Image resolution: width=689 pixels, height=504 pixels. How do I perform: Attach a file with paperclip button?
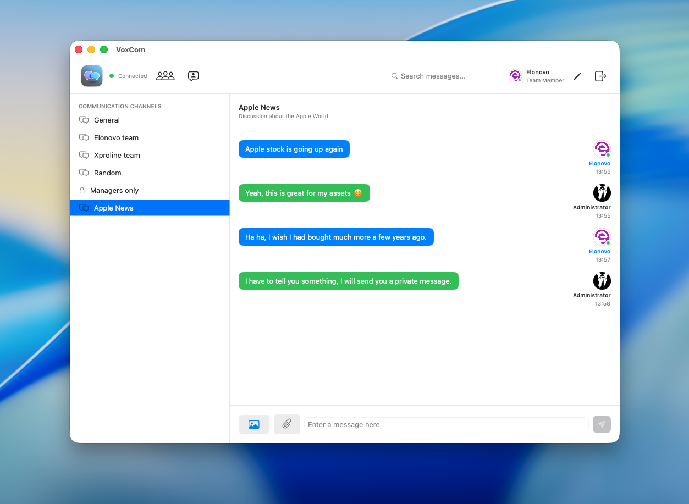tap(286, 424)
